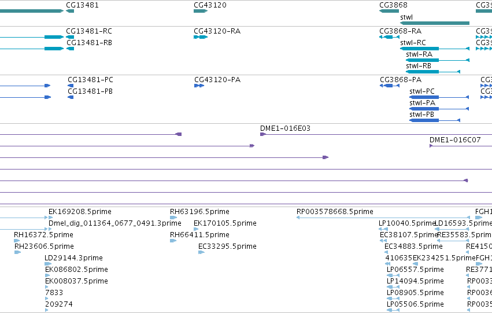Viewport: 492px width, 313px height.
Task: Select the EK170105.5prime EST
Action: tap(196, 229)
